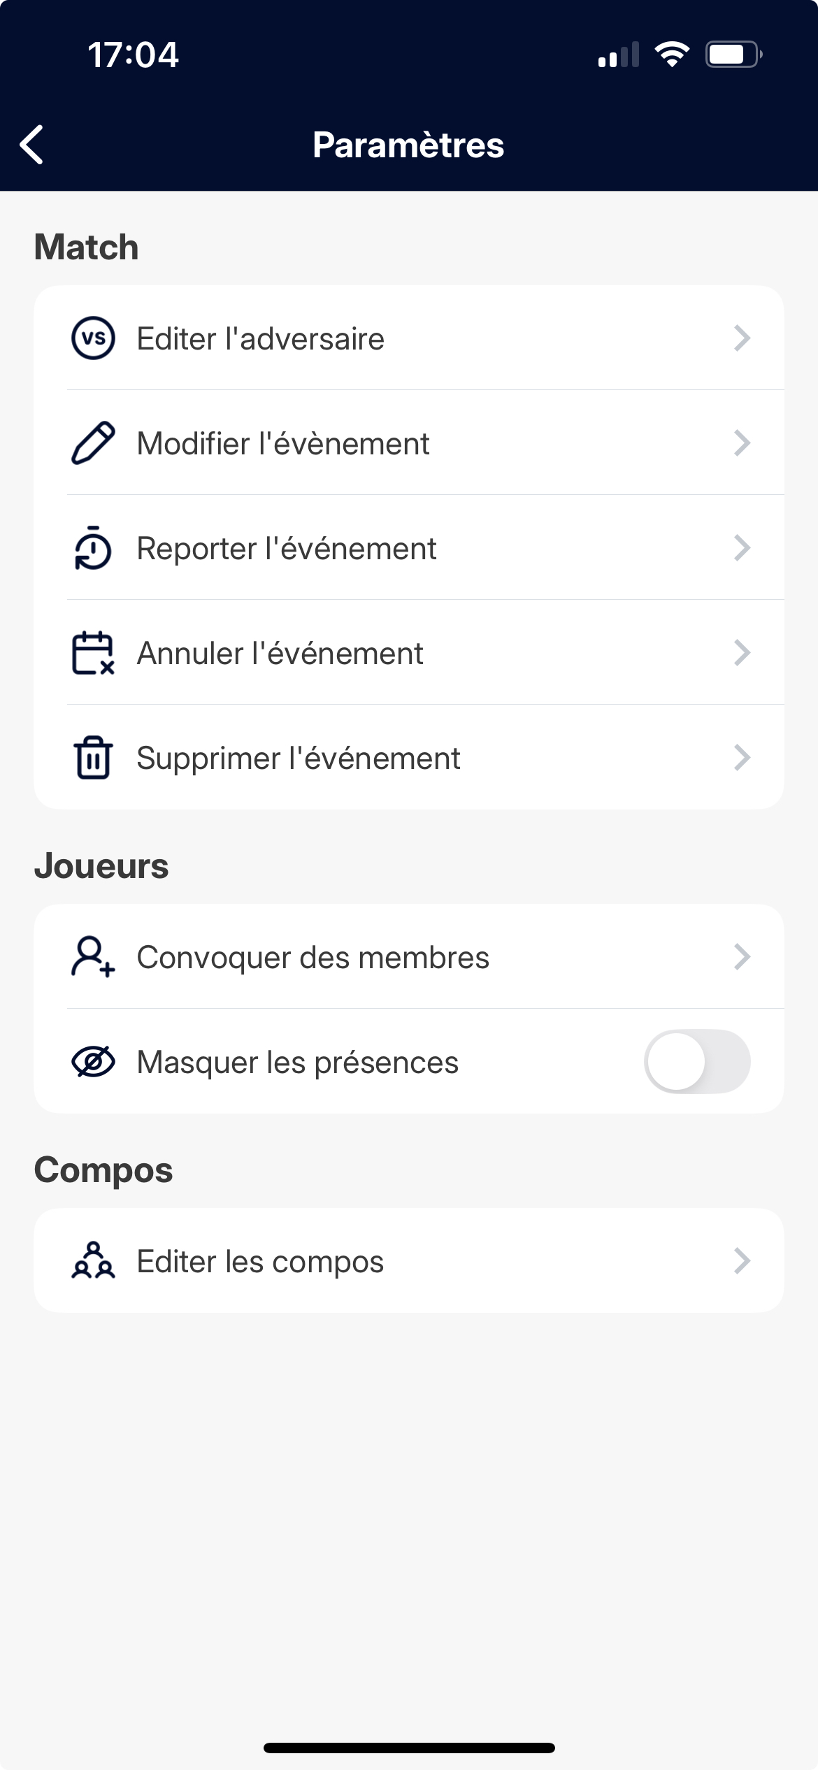
Task: Tap the add member person icon
Action: pos(93,957)
